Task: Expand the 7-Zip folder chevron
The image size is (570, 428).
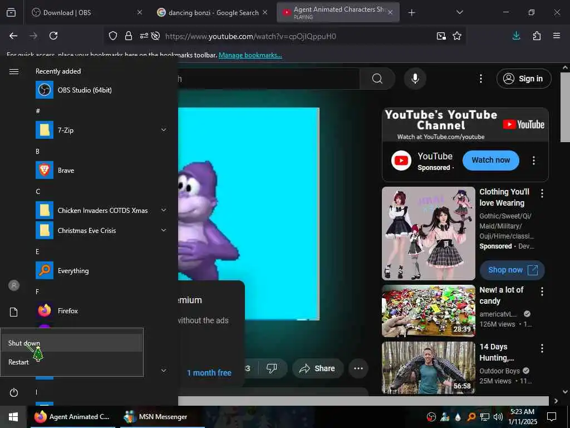Action: (164, 130)
